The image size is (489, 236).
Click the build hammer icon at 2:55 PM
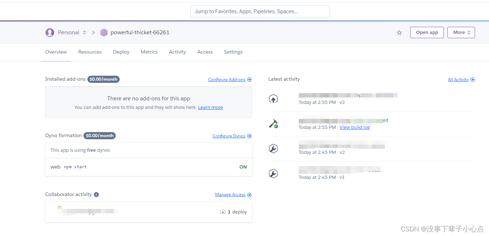[x=273, y=124]
